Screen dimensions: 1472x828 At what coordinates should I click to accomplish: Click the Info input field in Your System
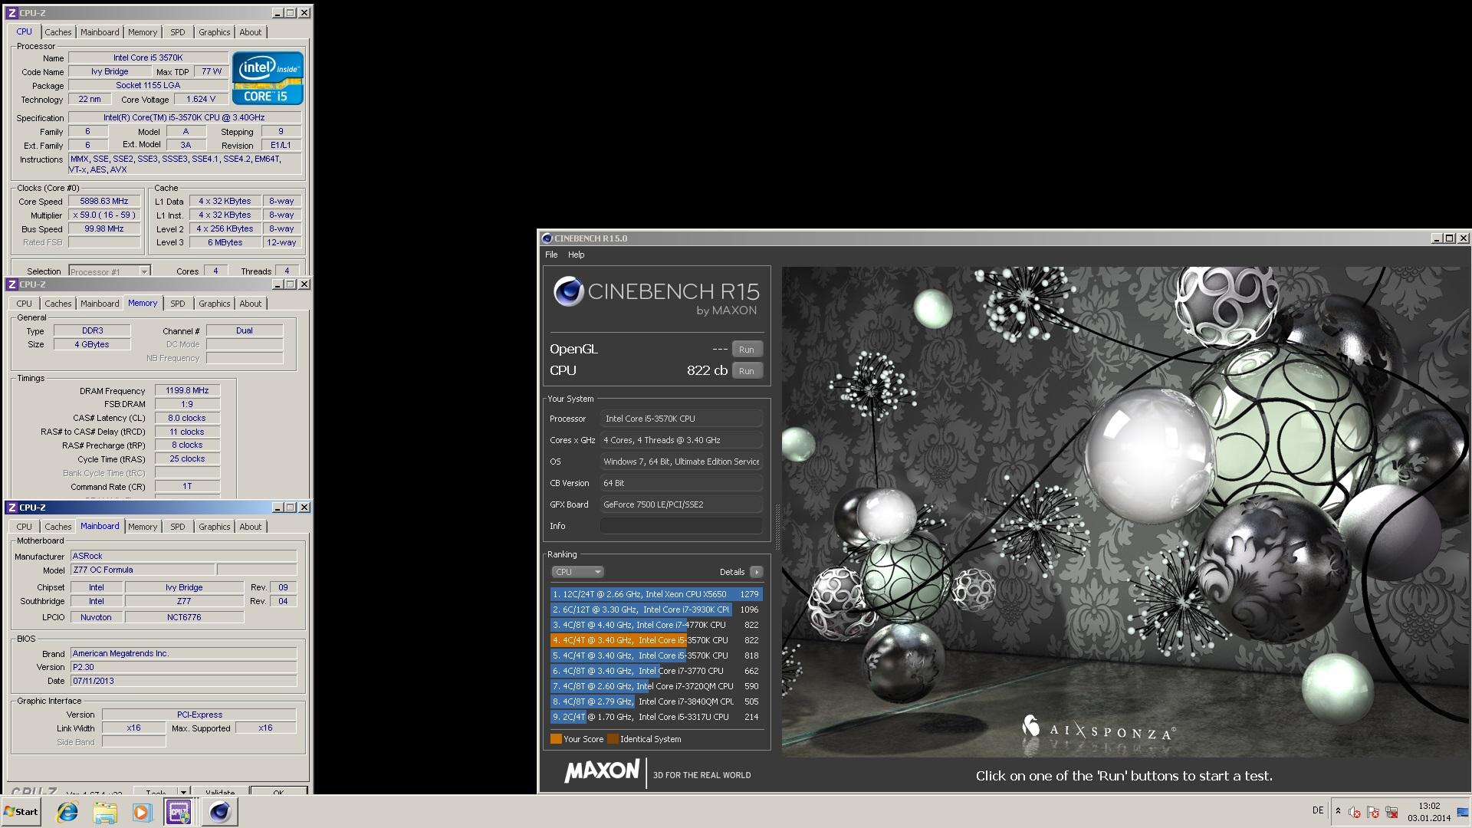[682, 526]
